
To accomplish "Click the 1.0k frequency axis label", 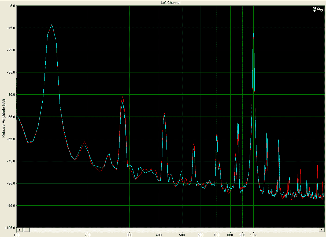I will (x=253, y=235).
